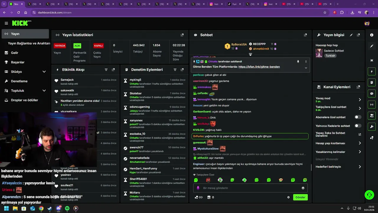
Task: Click the Windows Start button
Action: point(6,208)
